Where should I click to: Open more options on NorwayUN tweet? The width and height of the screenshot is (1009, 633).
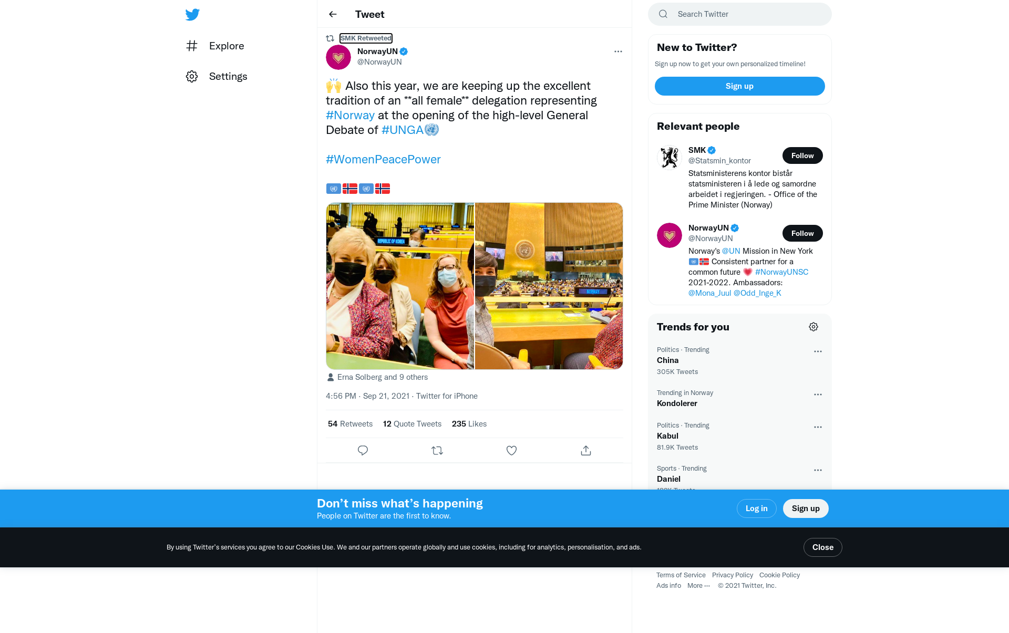click(x=618, y=51)
